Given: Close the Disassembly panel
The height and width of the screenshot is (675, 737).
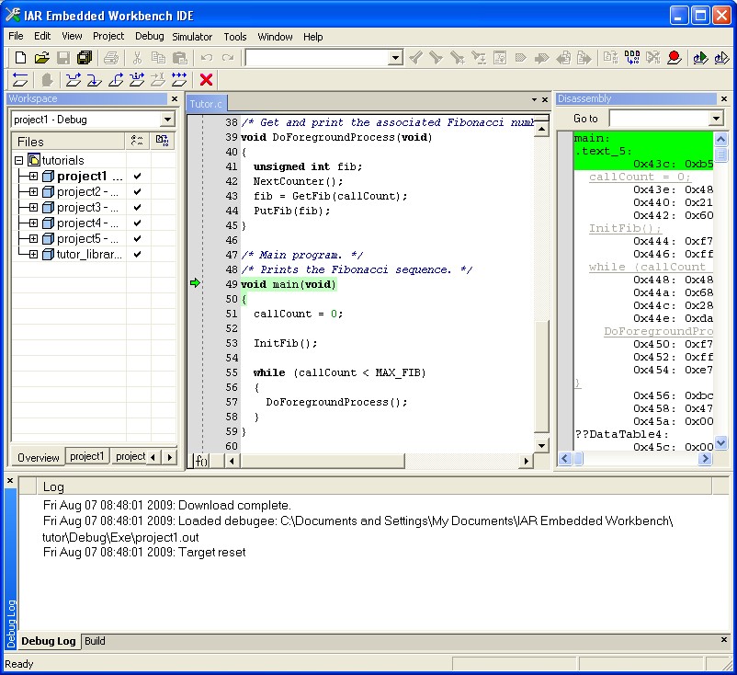Looking at the screenshot, I should click(724, 98).
